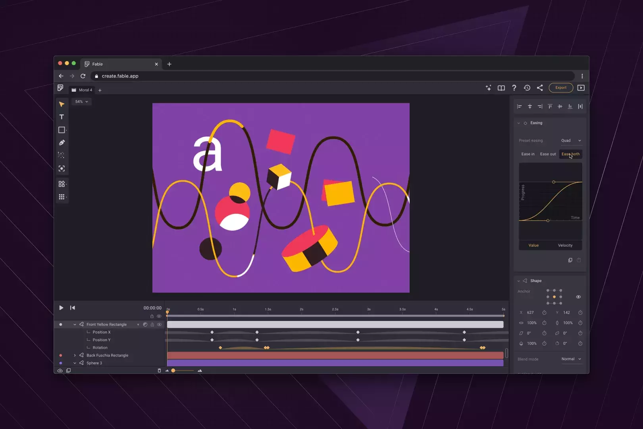Viewport: 643px width, 429px height.
Task: Select the Rotation property under Front Yellow Rectangle
Action: tap(100, 347)
